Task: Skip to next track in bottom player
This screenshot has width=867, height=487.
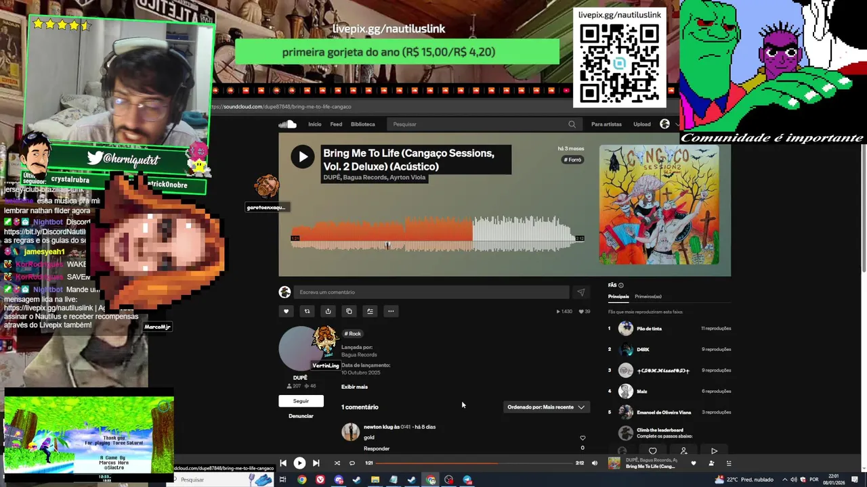Action: pos(316,463)
